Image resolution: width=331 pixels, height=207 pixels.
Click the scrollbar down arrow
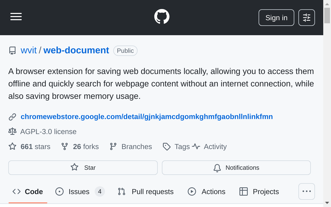(x=327, y=203)
